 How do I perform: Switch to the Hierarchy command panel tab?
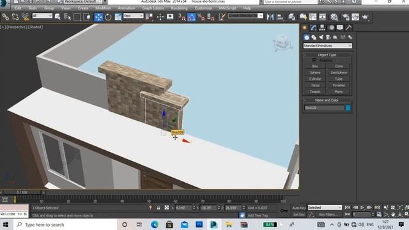(322, 27)
